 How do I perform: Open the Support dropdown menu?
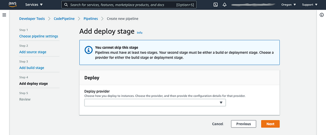pos(310,4)
